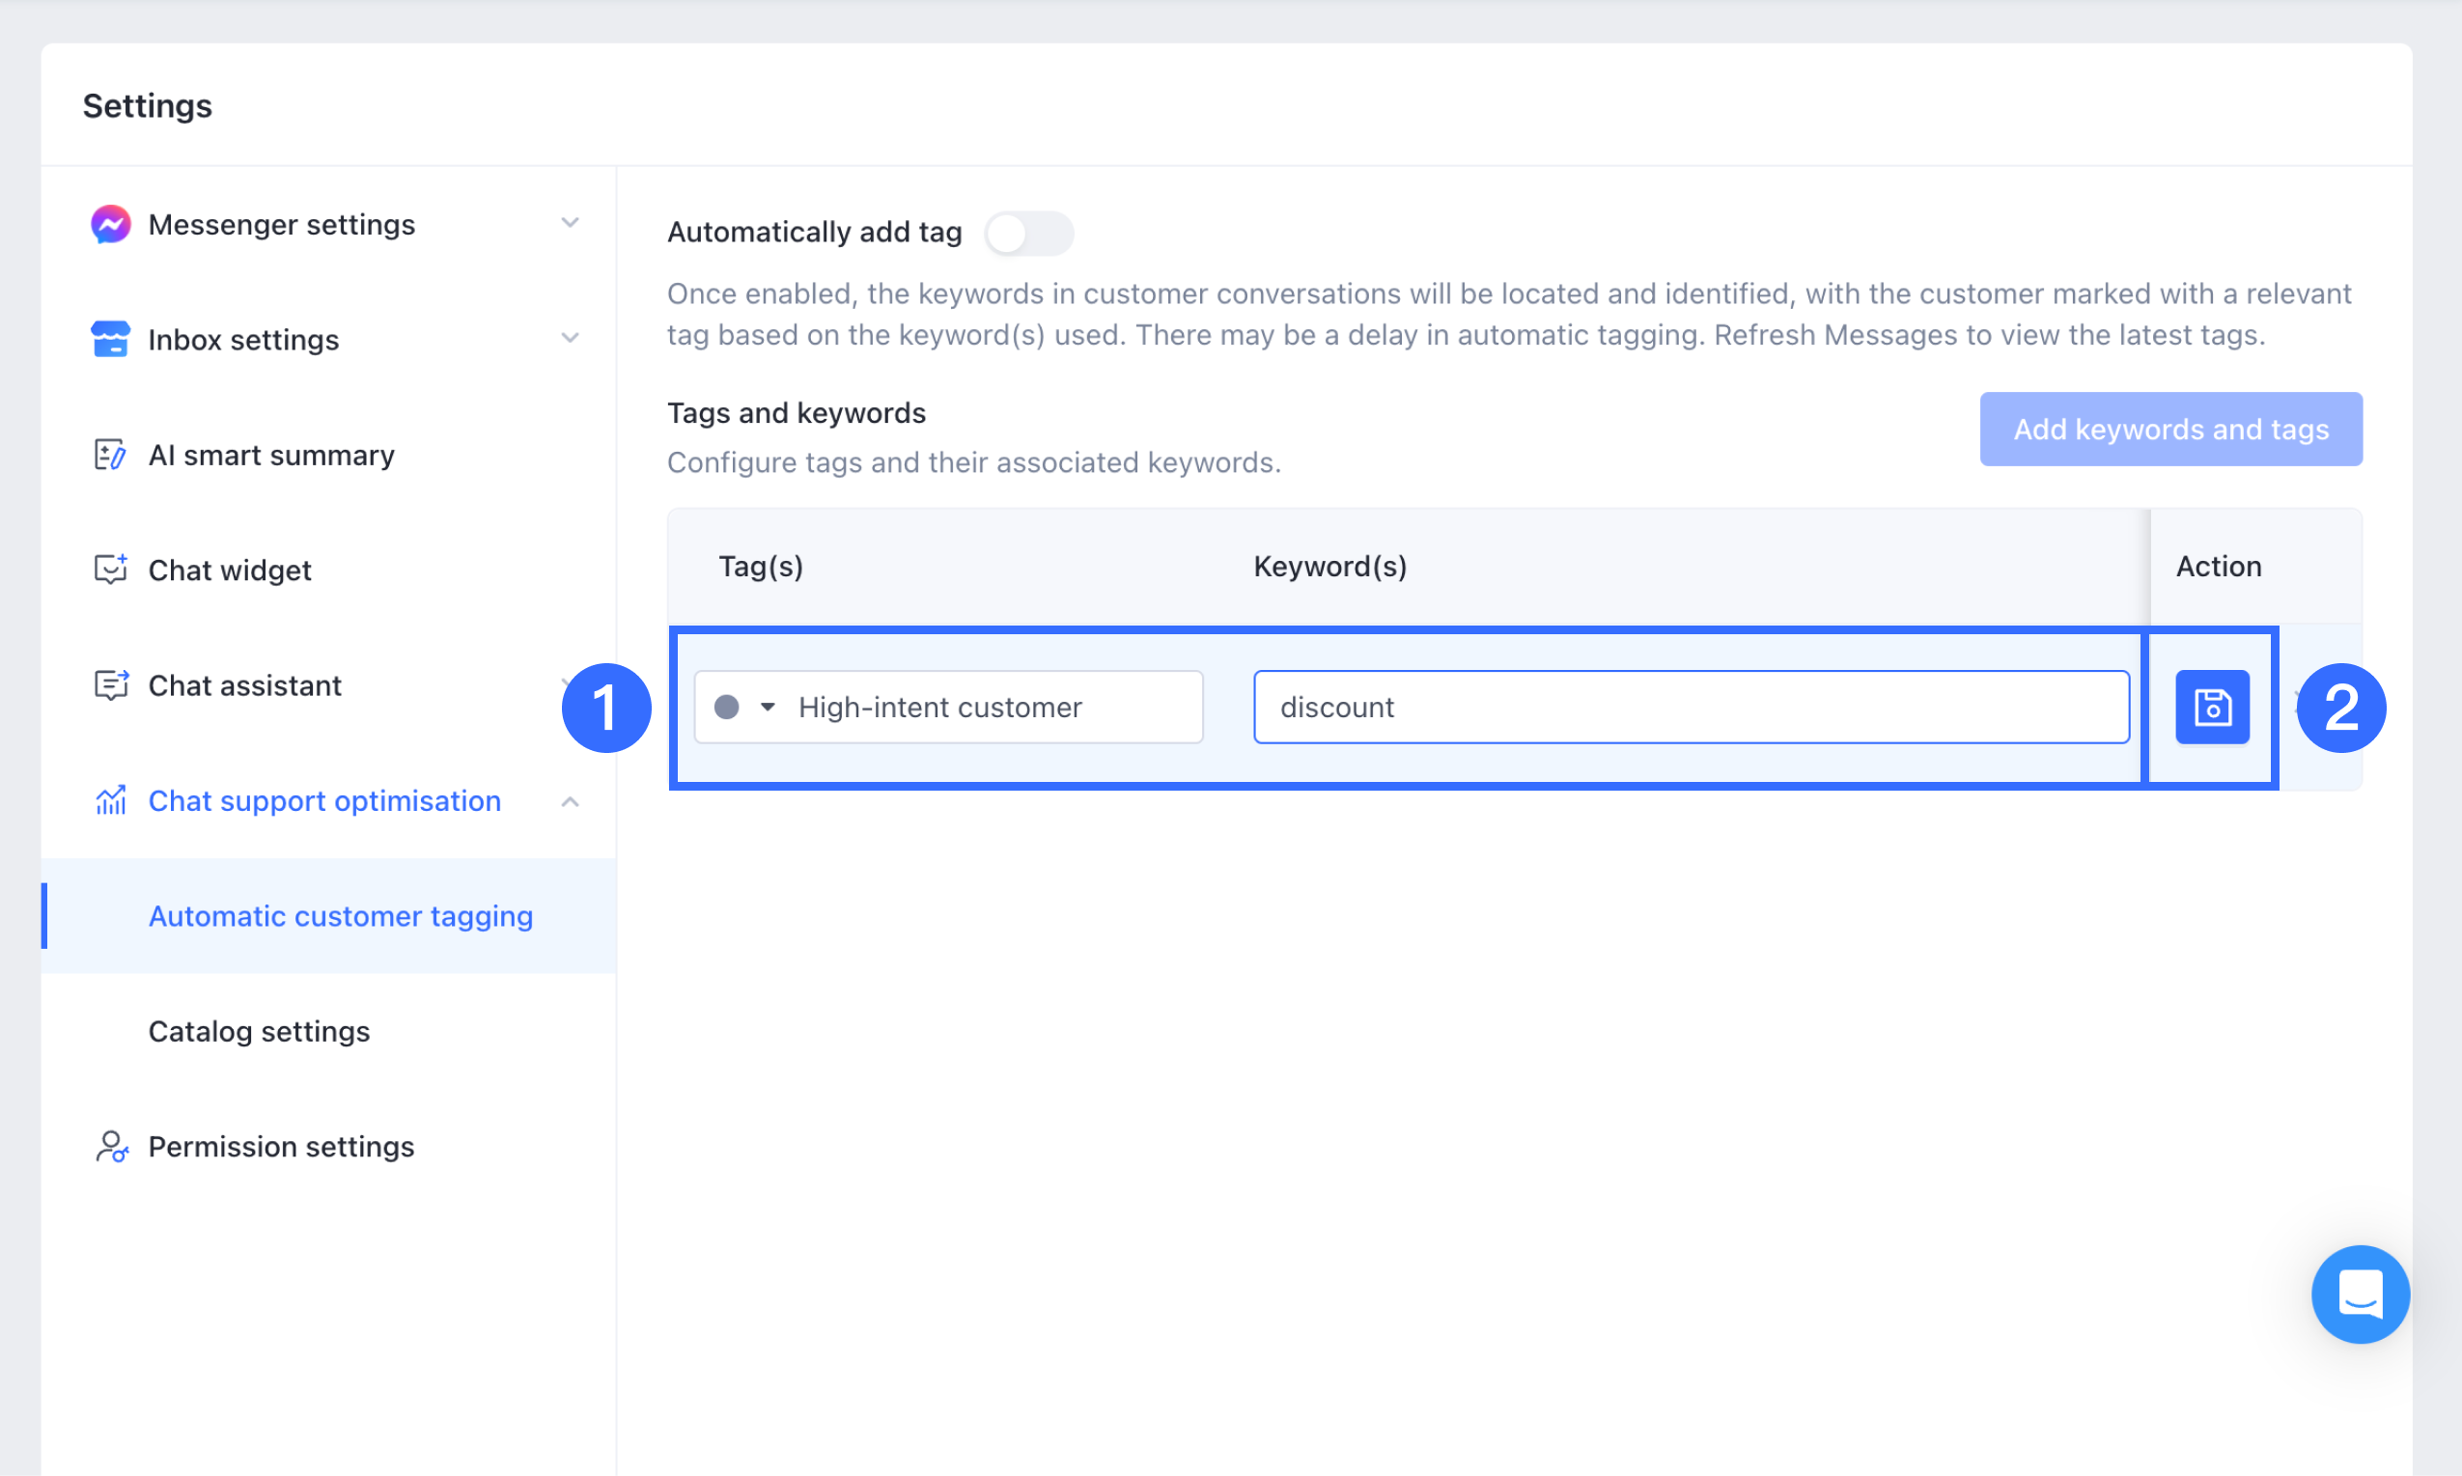Click Add keywords and tags button

click(2169, 430)
